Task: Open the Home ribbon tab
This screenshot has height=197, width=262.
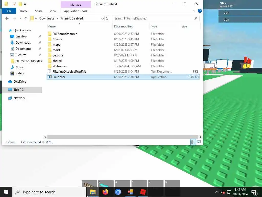Action: [24, 11]
